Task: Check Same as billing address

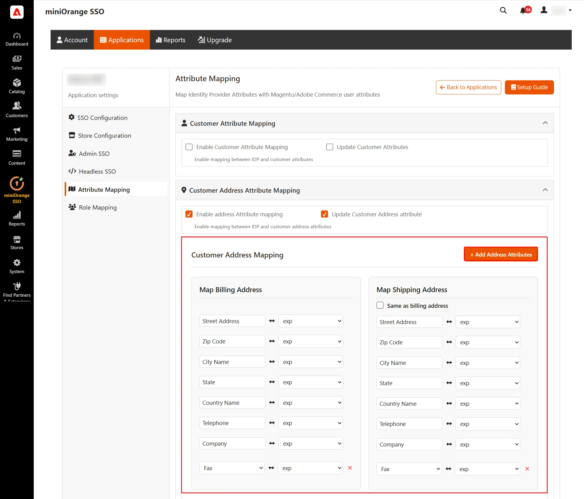Action: pos(380,305)
